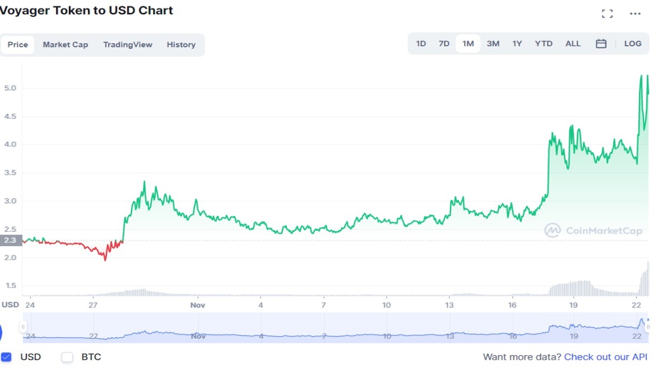Set chart range to 1D
The width and height of the screenshot is (658, 370).
(421, 44)
